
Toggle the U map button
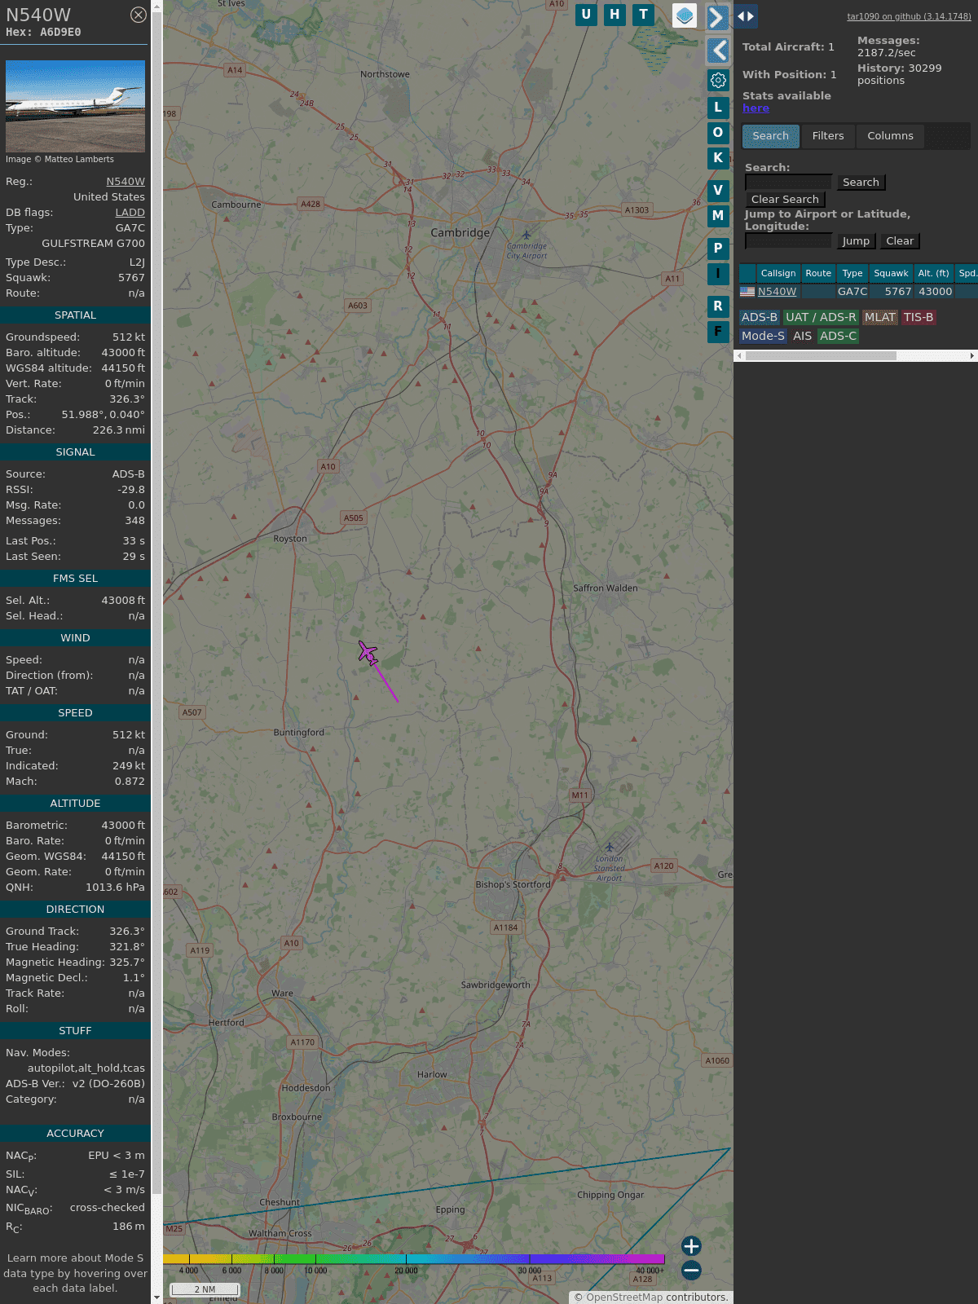(586, 15)
